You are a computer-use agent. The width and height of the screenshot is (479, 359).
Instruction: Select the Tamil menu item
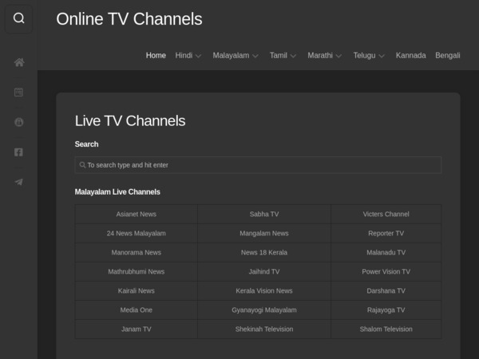(x=279, y=55)
